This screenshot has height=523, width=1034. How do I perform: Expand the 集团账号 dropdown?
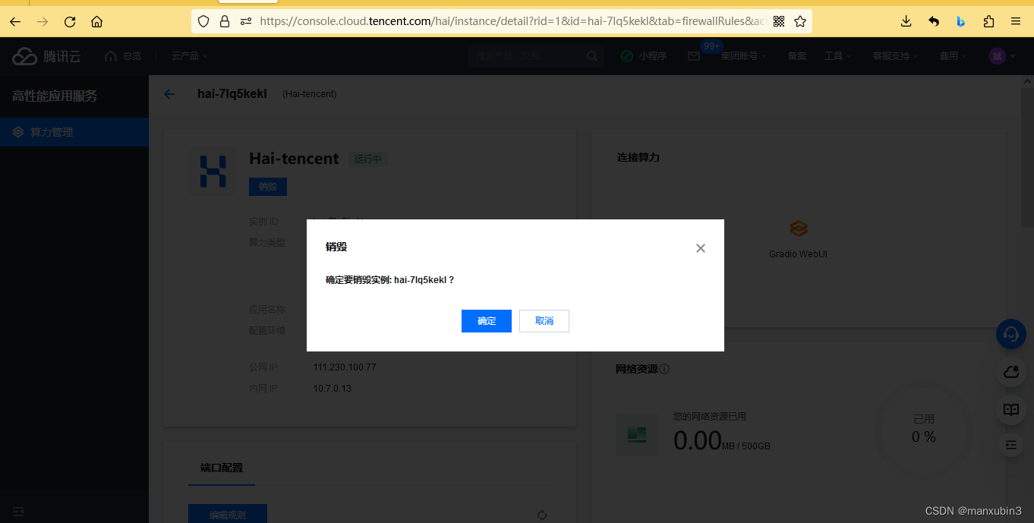pos(743,56)
